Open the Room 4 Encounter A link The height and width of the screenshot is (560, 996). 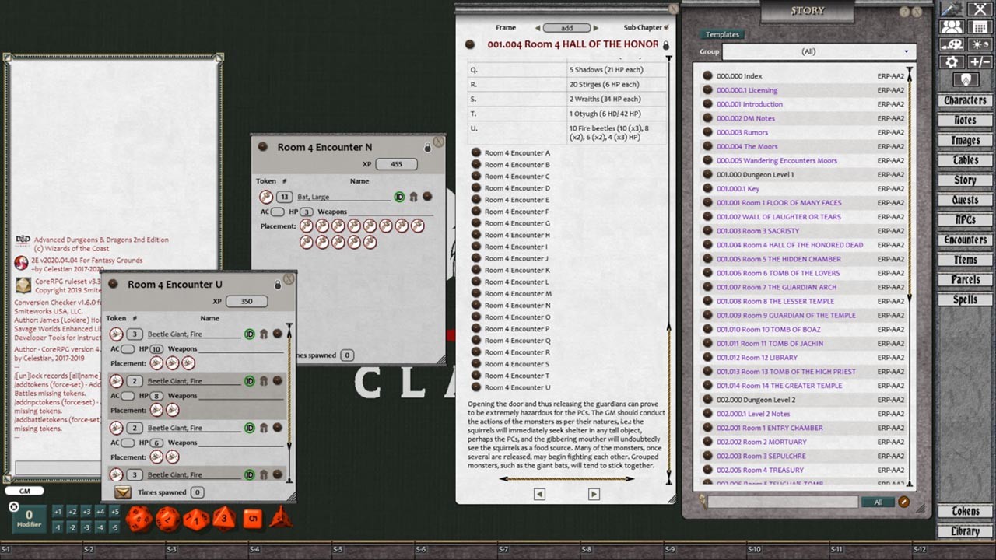click(x=516, y=152)
